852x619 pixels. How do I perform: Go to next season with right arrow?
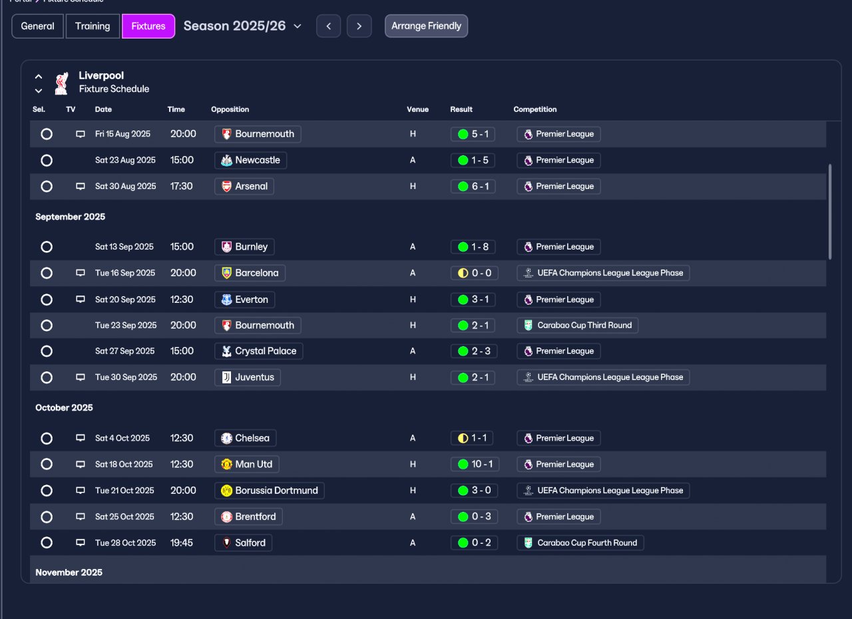[359, 26]
